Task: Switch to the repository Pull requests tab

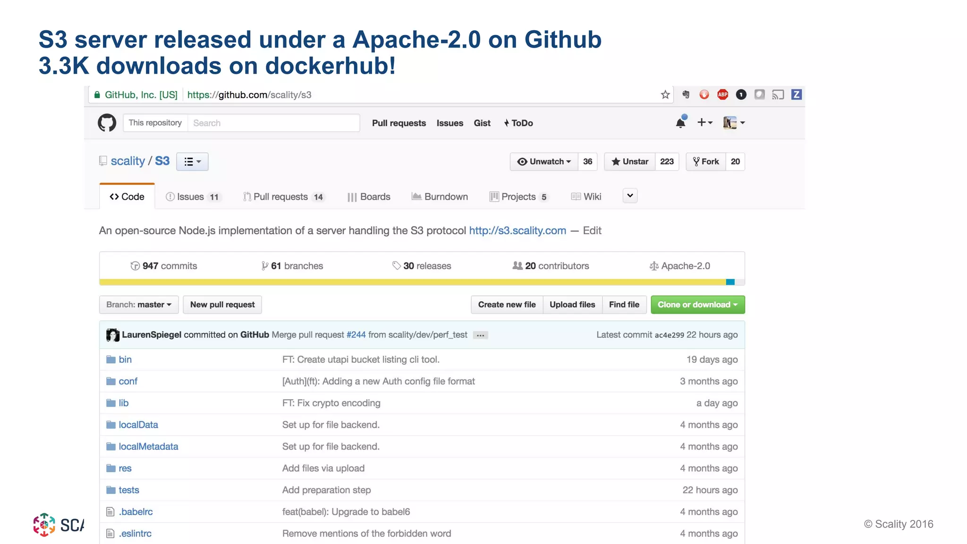Action: (x=284, y=196)
